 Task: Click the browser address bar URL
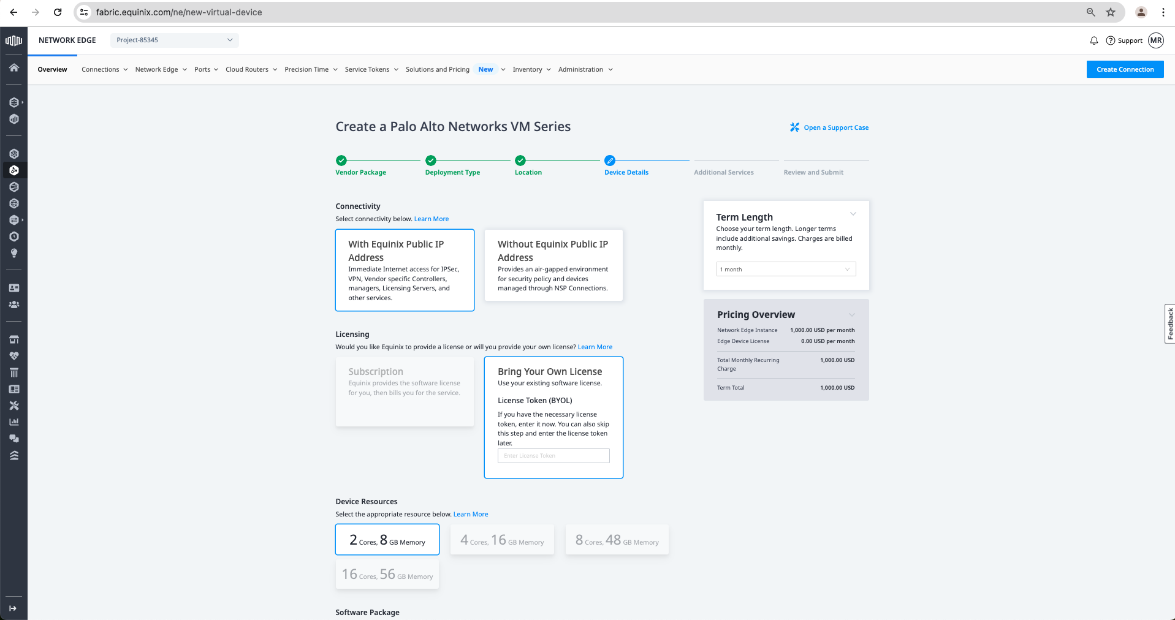click(179, 12)
